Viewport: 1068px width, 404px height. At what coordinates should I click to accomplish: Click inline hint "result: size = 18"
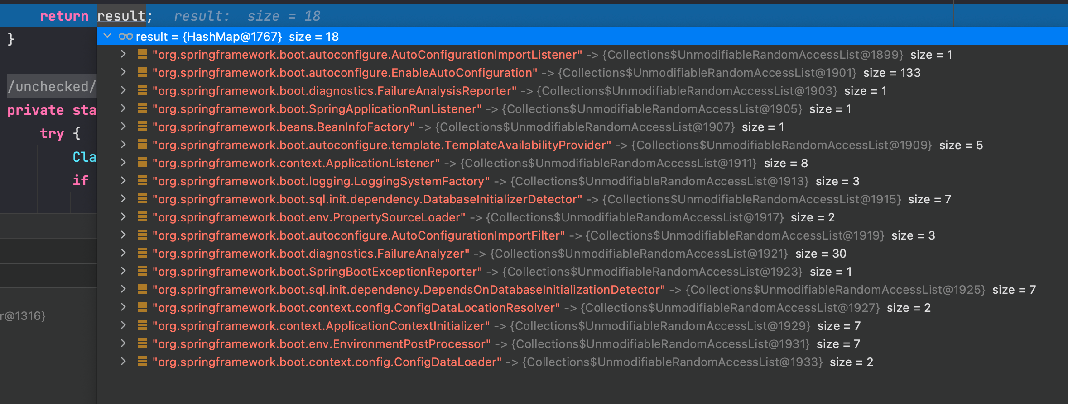(247, 16)
